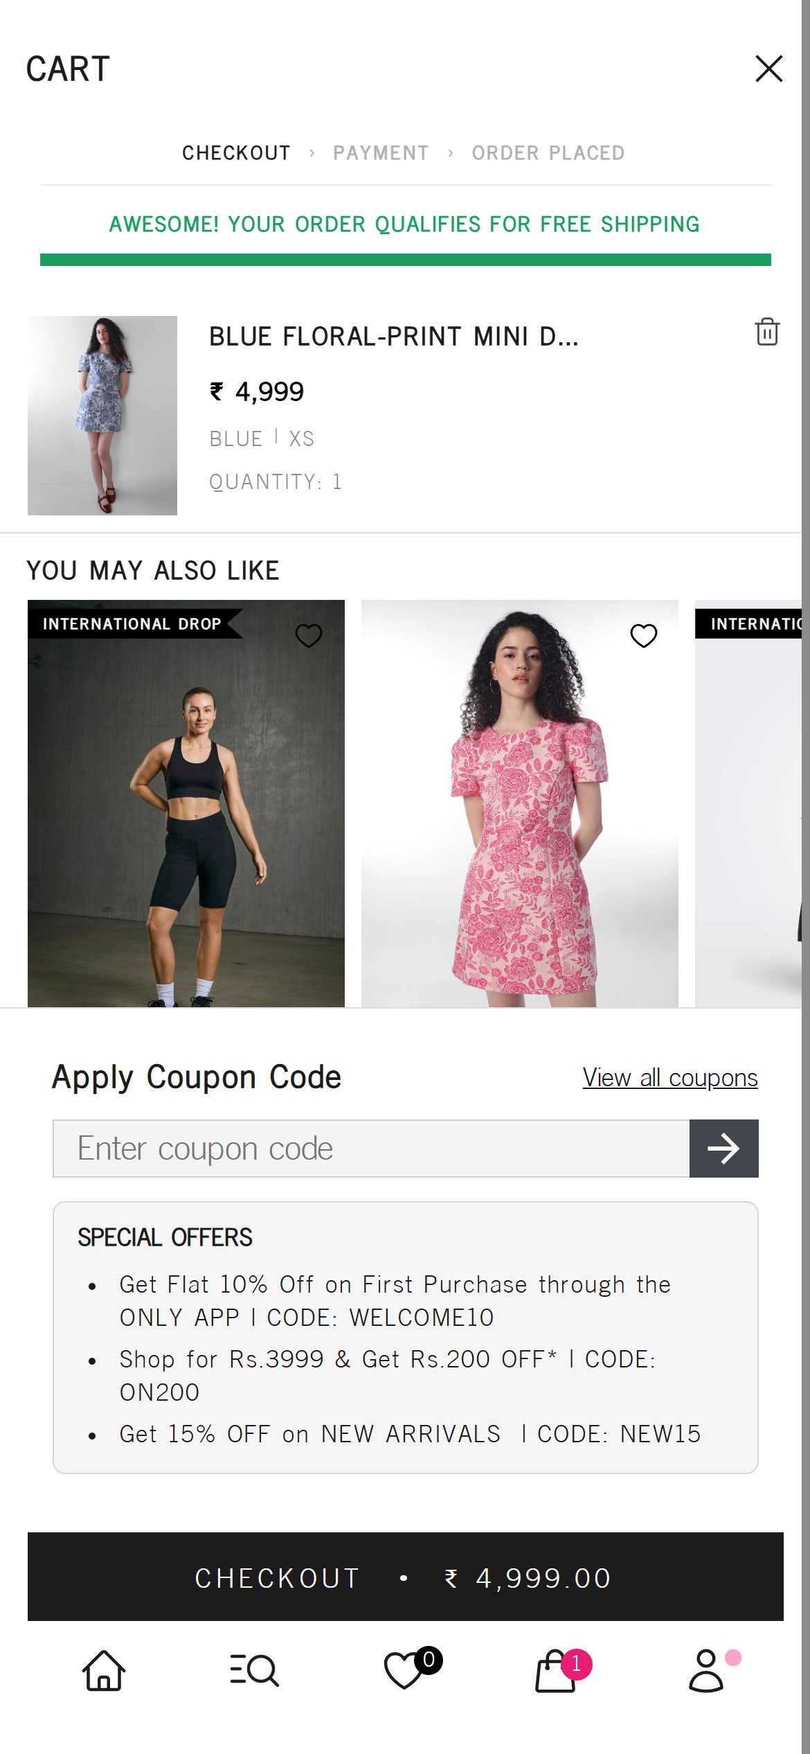Wishlist the black activewear set
This screenshot has width=810, height=1754.
point(309,635)
